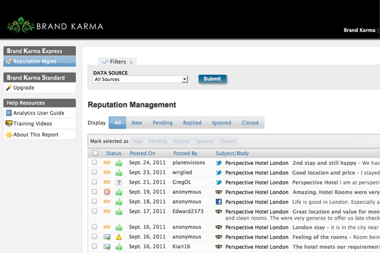Click thumbs-up icon on wriglied row
380x253 pixels.
[x=119, y=173]
